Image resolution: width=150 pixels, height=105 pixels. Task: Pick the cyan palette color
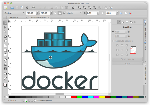(91, 97)
